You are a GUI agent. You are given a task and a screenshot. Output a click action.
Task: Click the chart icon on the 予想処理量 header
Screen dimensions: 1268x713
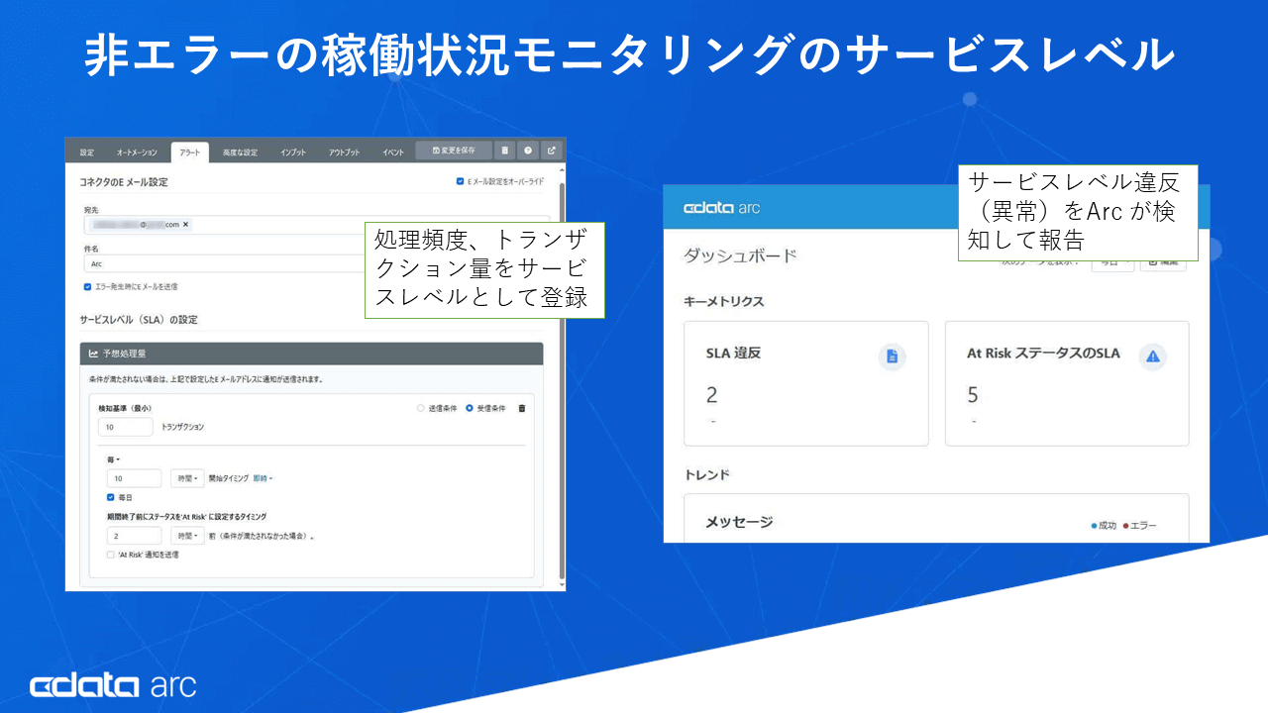point(93,353)
